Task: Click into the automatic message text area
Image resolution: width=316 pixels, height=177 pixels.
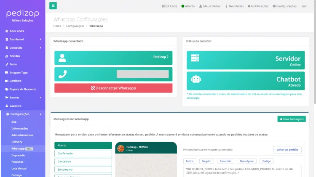Action: (242, 171)
